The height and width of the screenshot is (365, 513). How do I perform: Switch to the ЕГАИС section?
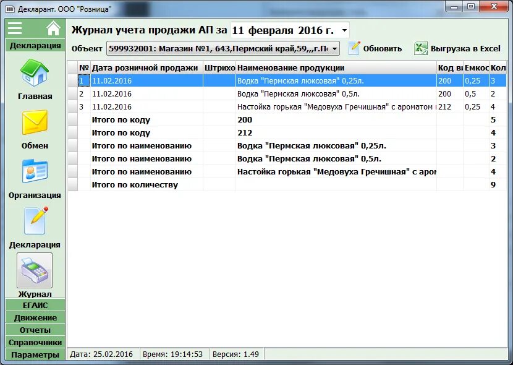(x=33, y=304)
